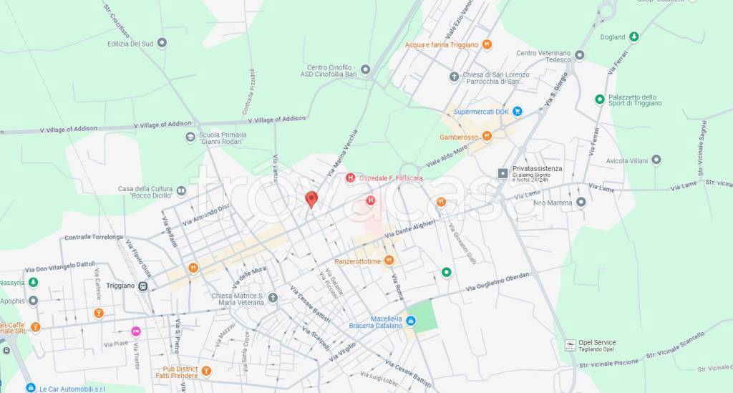Select the Ospedale F. Fallacara hospital icon

coord(350,178)
